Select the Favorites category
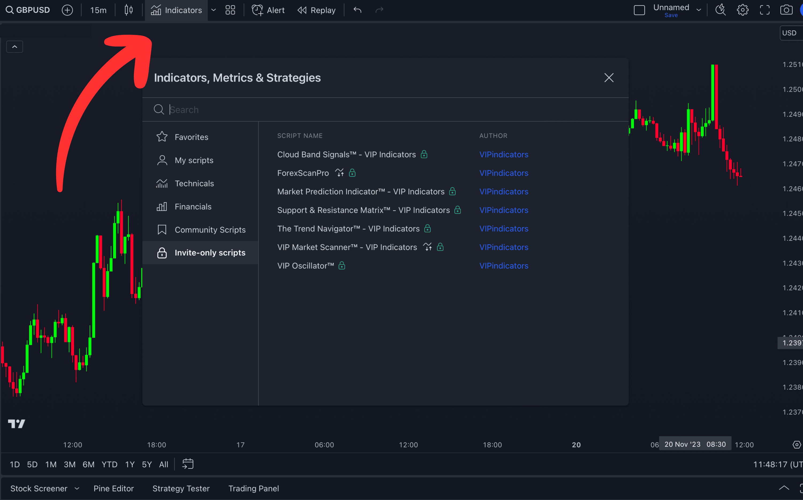 tap(200, 137)
